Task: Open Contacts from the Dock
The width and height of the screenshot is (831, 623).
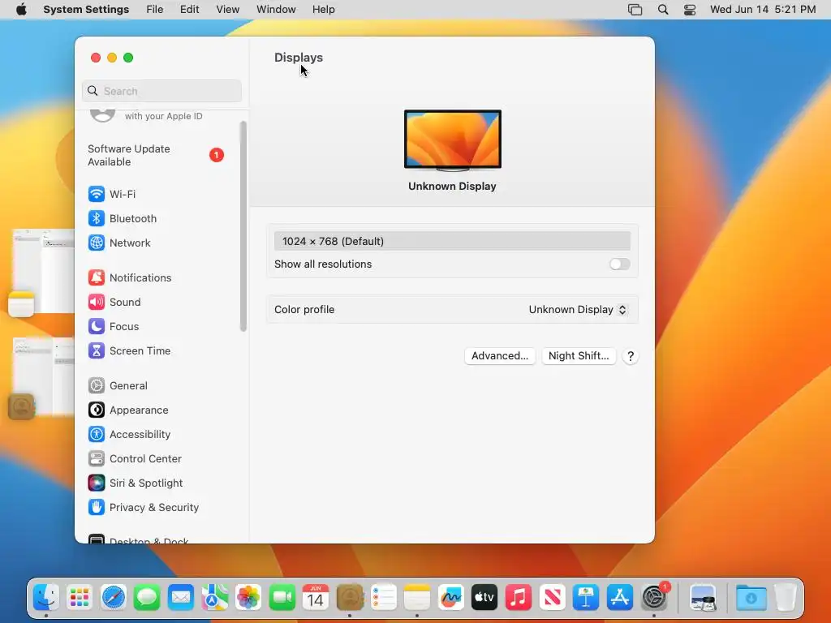Action: 350,598
